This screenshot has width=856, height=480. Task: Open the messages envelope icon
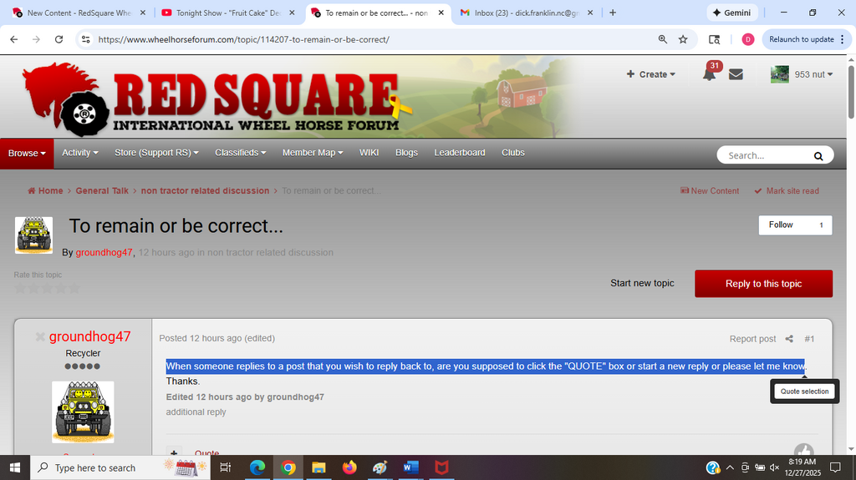point(736,74)
